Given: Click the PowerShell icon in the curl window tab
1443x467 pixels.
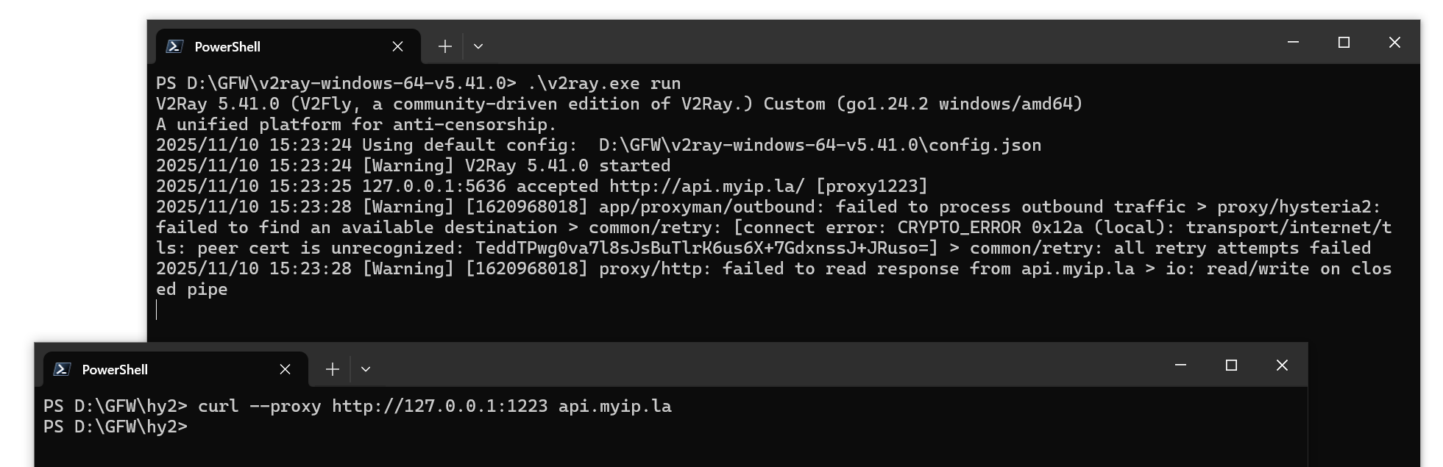Looking at the screenshot, I should pos(62,369).
